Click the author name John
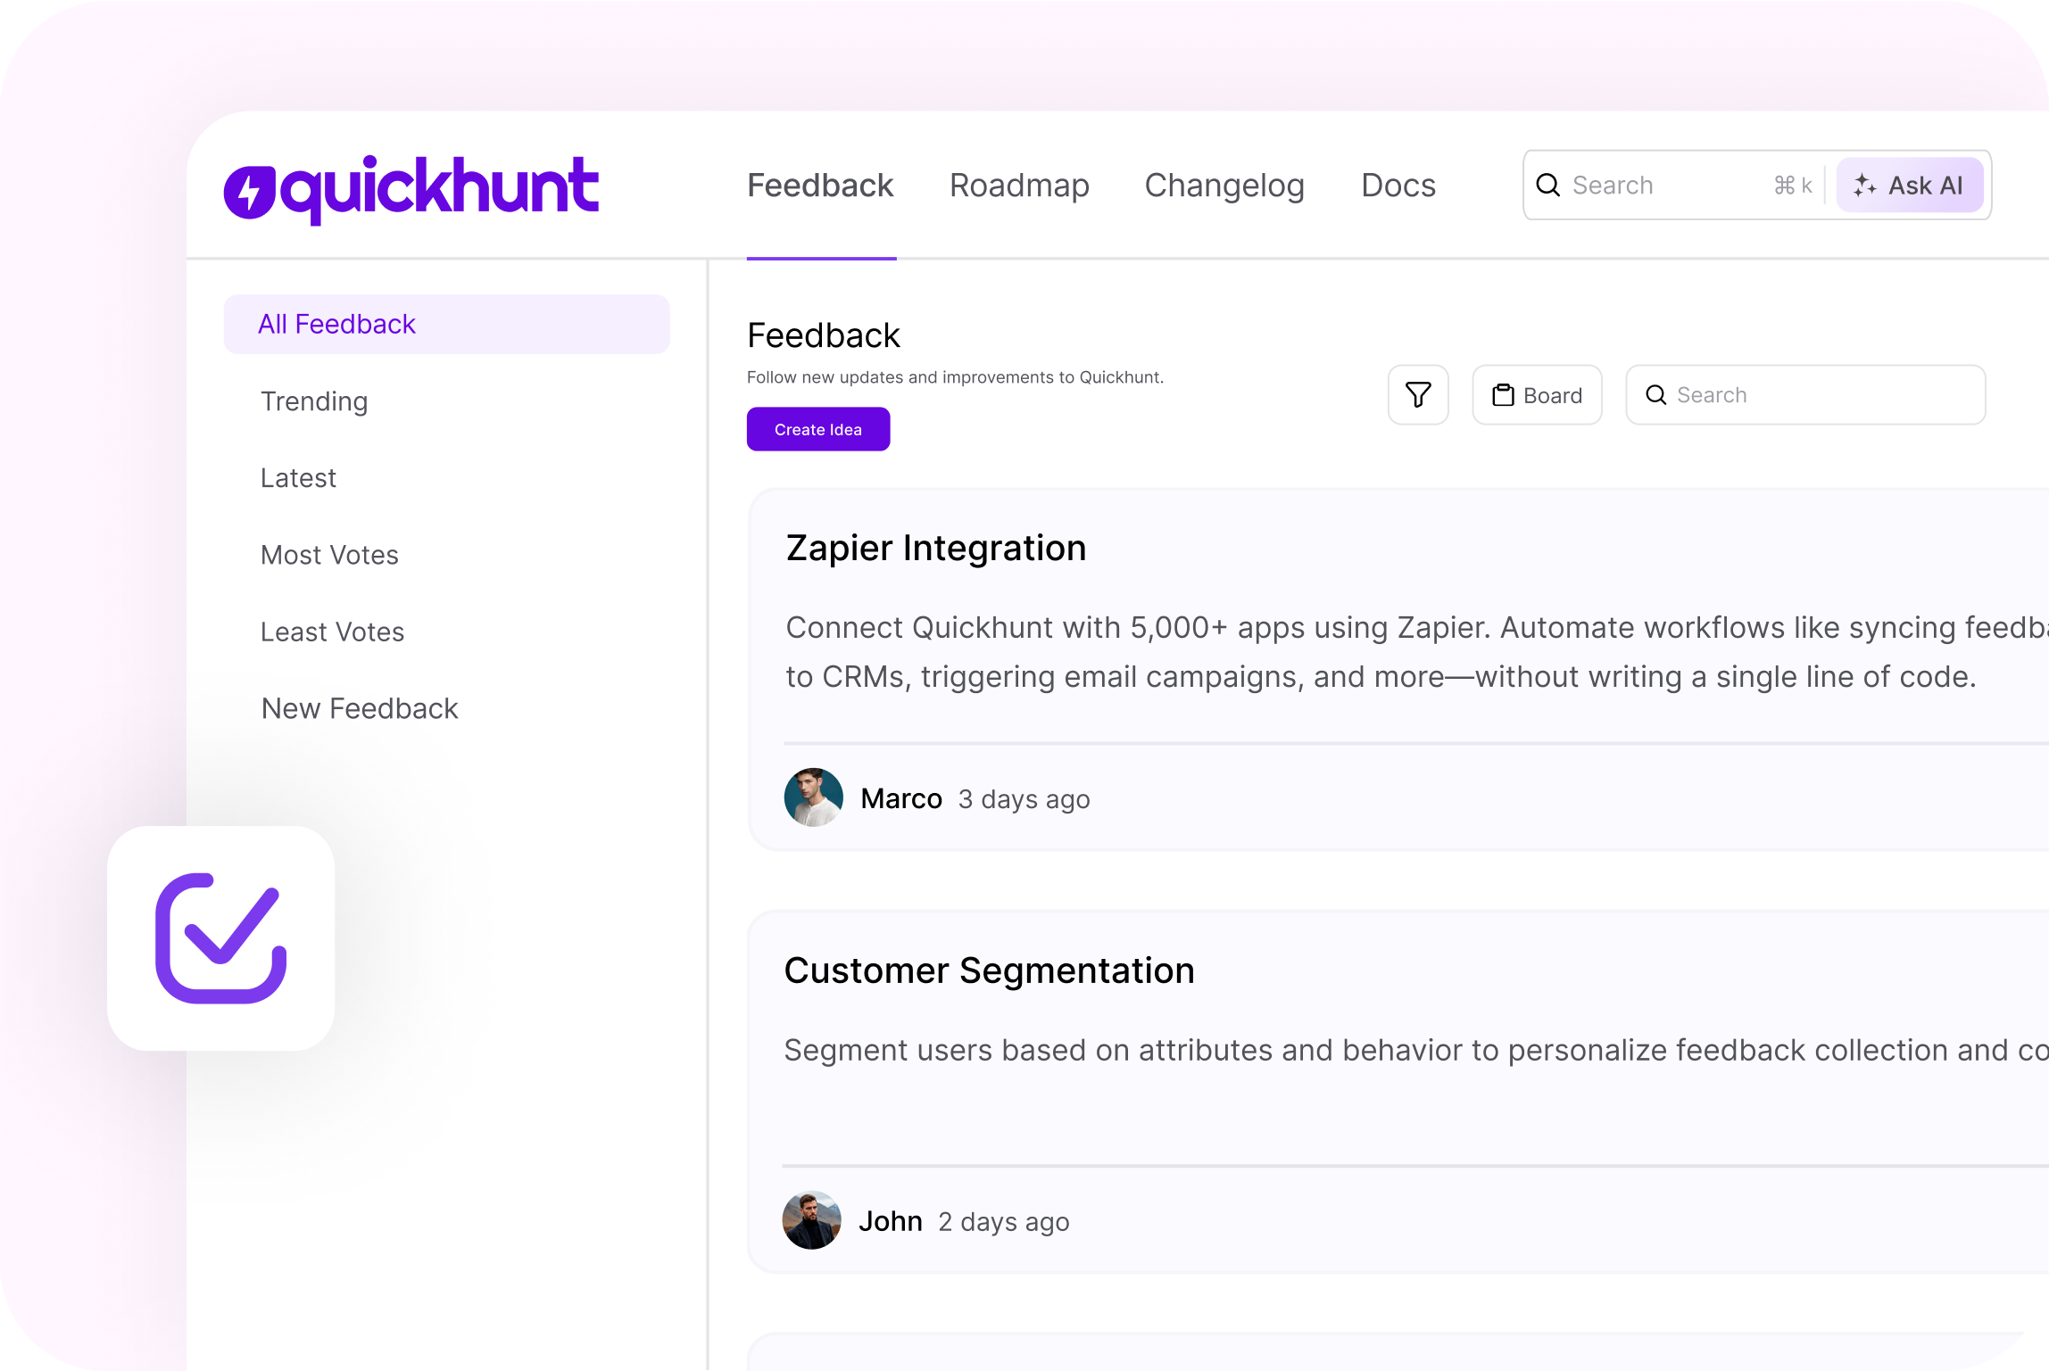The width and height of the screenshot is (2049, 1371). point(891,1221)
